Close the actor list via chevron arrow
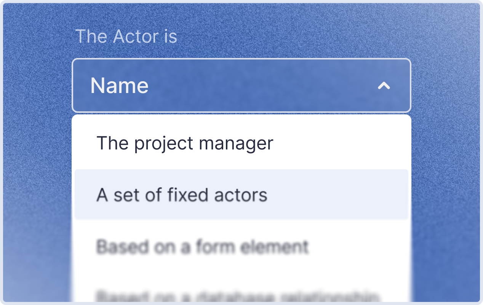 [384, 86]
